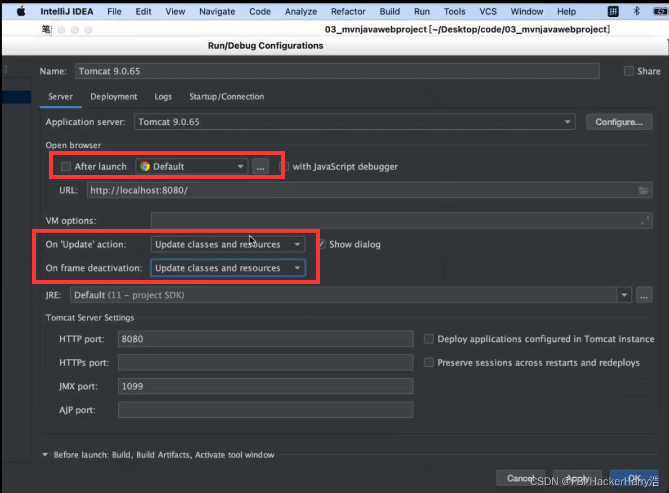Open the On 'Update' action dropdown
This screenshot has height=493, width=669.
(228, 245)
